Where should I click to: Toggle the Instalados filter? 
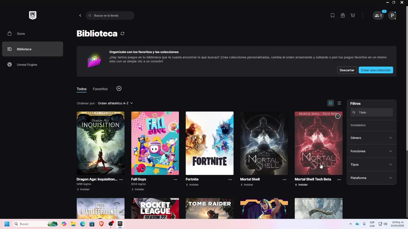pyautogui.click(x=371, y=125)
